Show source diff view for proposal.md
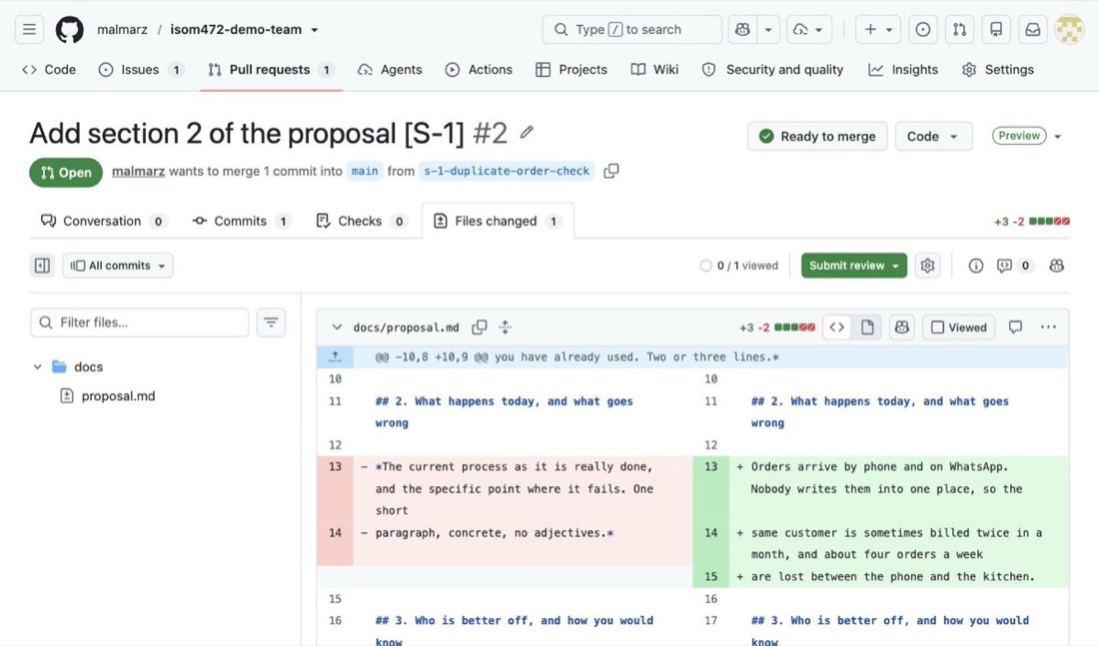This screenshot has height=646, width=1099. (837, 327)
